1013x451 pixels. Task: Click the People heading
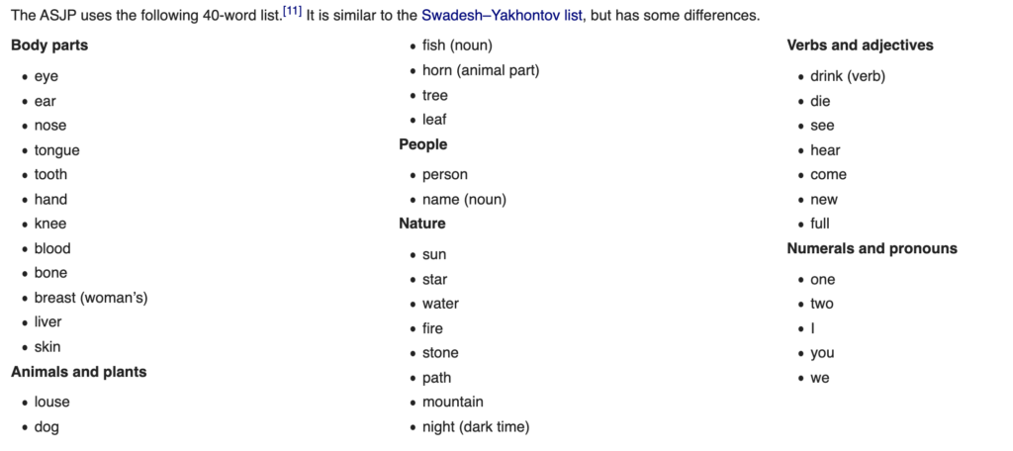(x=422, y=144)
